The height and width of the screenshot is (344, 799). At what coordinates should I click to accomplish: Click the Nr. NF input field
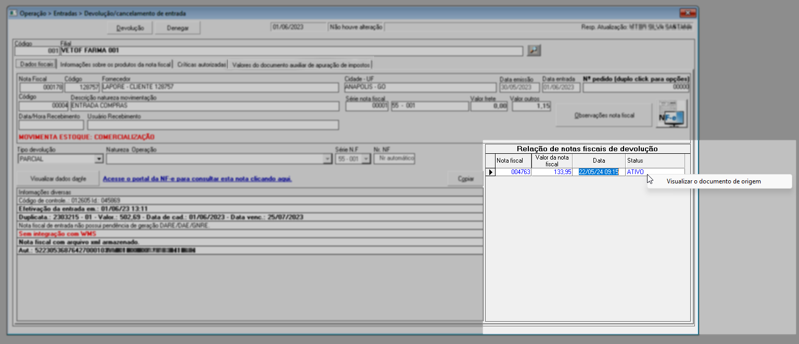pyautogui.click(x=394, y=158)
